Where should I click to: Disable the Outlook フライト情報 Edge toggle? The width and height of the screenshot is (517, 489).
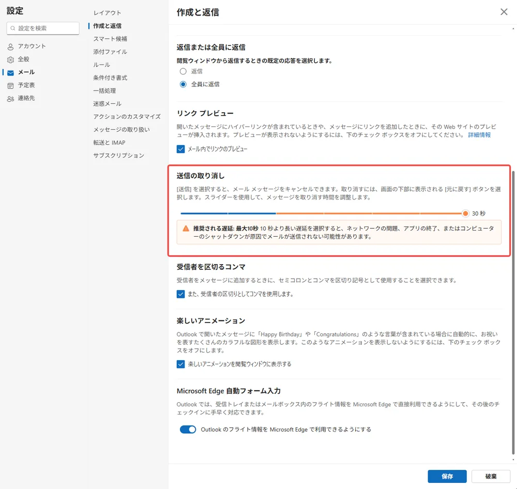click(x=188, y=429)
